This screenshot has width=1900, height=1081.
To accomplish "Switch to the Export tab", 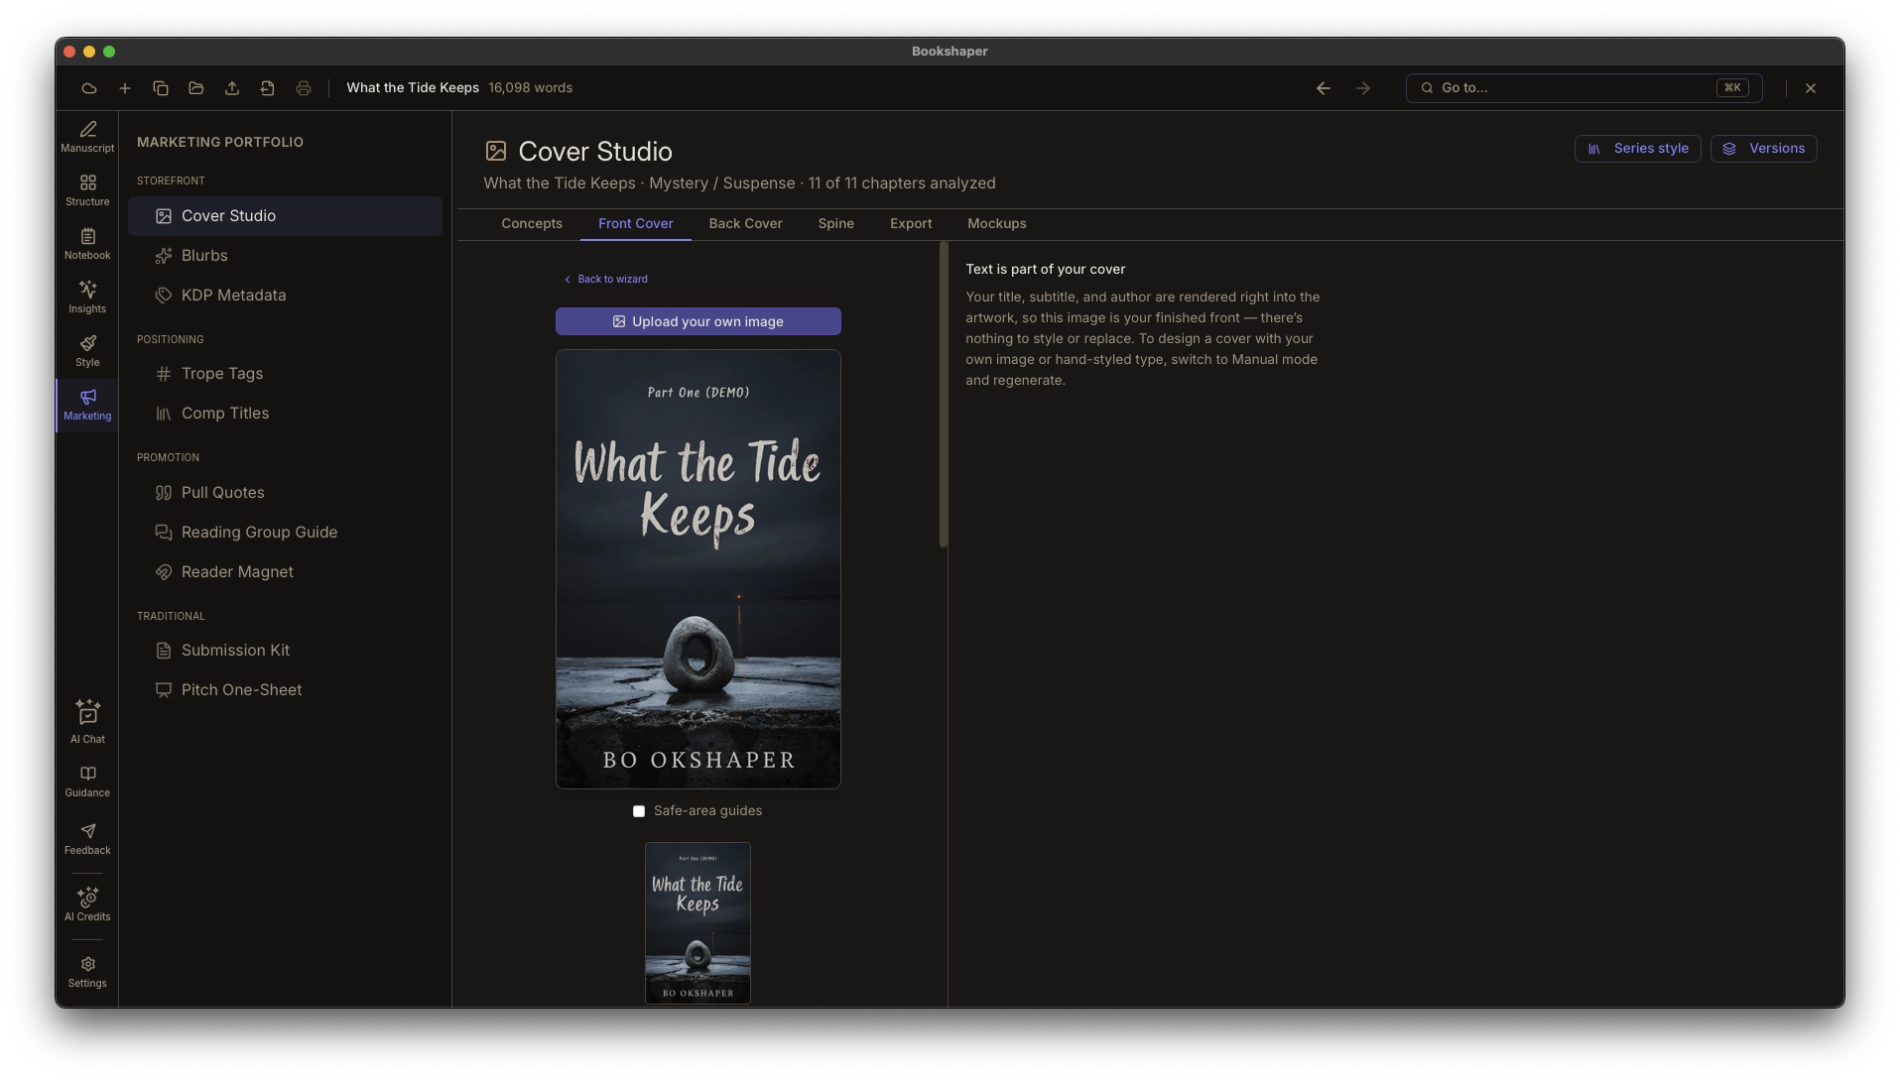I will point(910,224).
